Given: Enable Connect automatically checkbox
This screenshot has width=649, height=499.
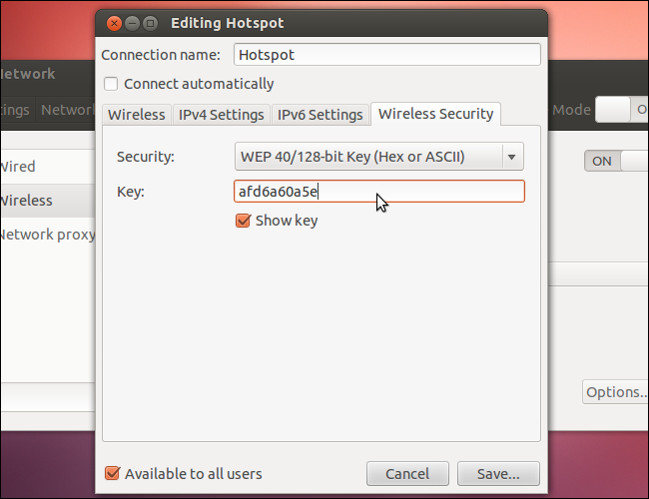Looking at the screenshot, I should pos(112,84).
